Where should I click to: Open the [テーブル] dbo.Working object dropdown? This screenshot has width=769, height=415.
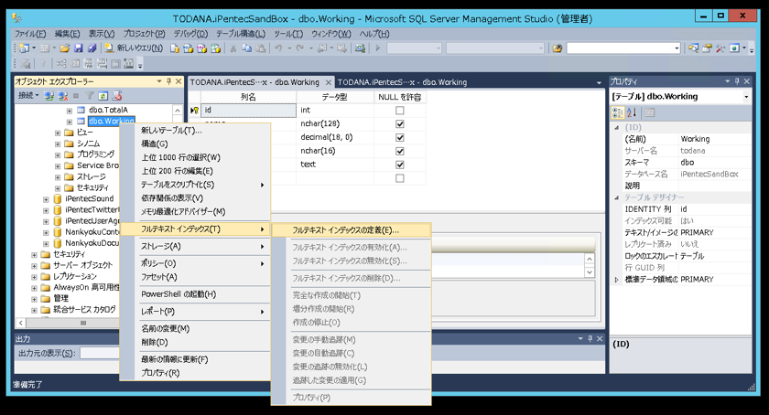(x=746, y=97)
